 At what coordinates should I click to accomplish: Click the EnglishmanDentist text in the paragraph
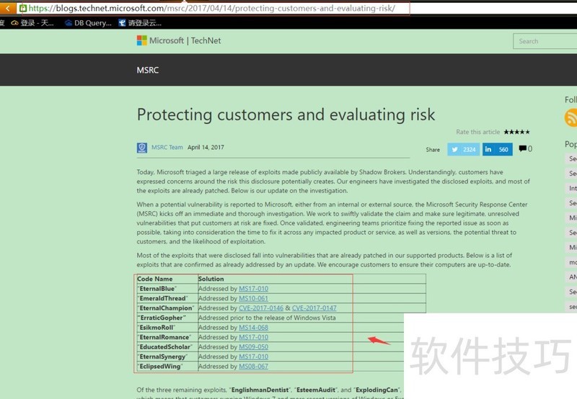click(x=260, y=390)
